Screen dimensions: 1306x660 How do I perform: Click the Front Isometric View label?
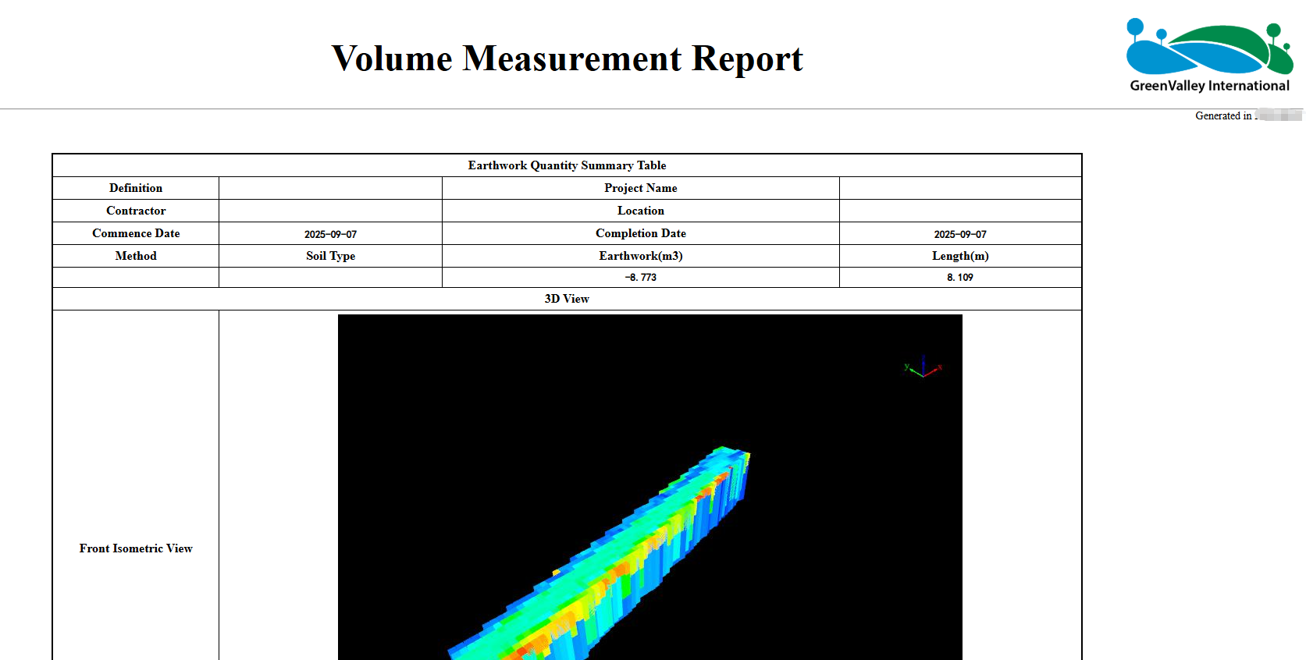click(136, 548)
